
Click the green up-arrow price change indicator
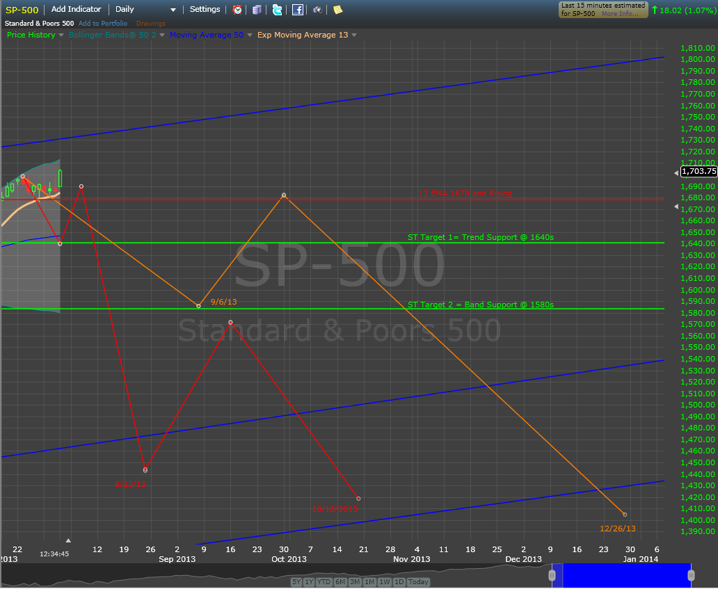[655, 10]
